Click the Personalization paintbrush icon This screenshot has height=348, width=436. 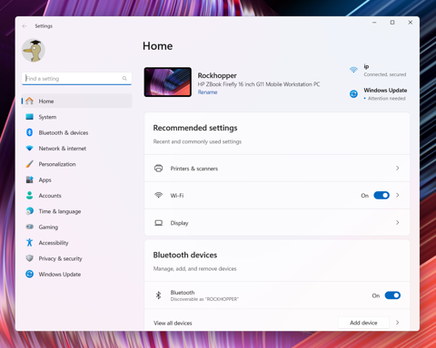[x=29, y=164]
